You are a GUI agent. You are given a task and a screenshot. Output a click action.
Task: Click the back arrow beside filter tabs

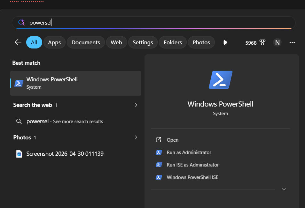click(18, 42)
